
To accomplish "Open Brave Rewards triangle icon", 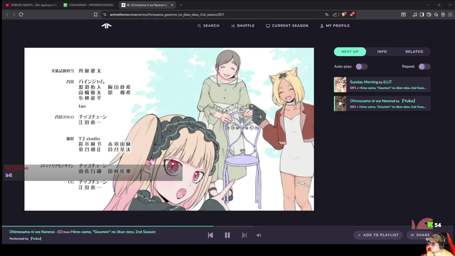I will click(352, 15).
